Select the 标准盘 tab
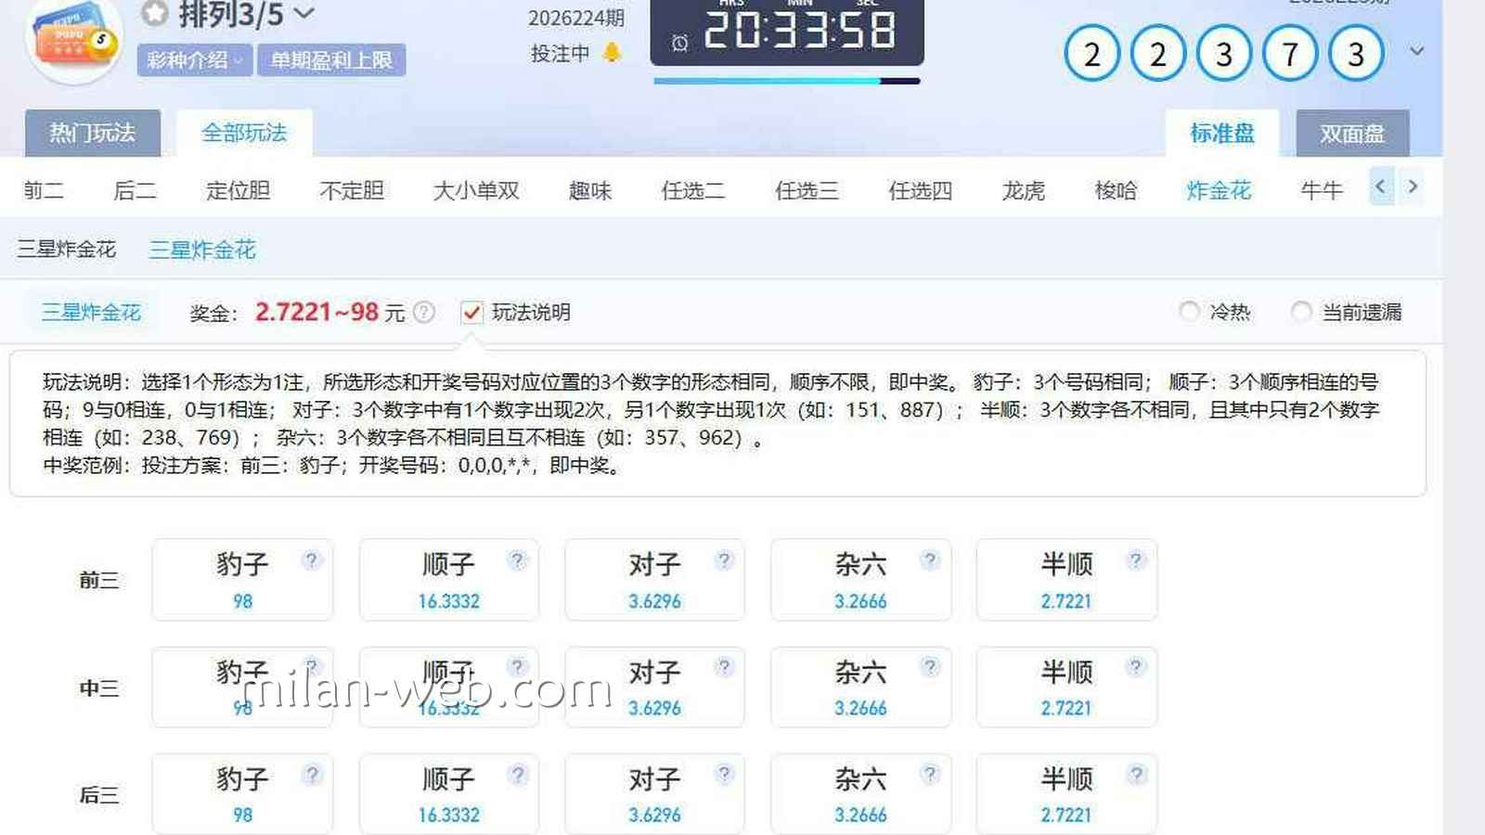Viewport: 1485px width, 835px height. coord(1222,134)
